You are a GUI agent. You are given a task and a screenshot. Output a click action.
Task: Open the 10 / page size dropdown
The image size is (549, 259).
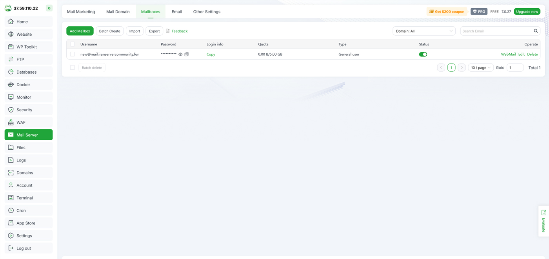tap(480, 68)
